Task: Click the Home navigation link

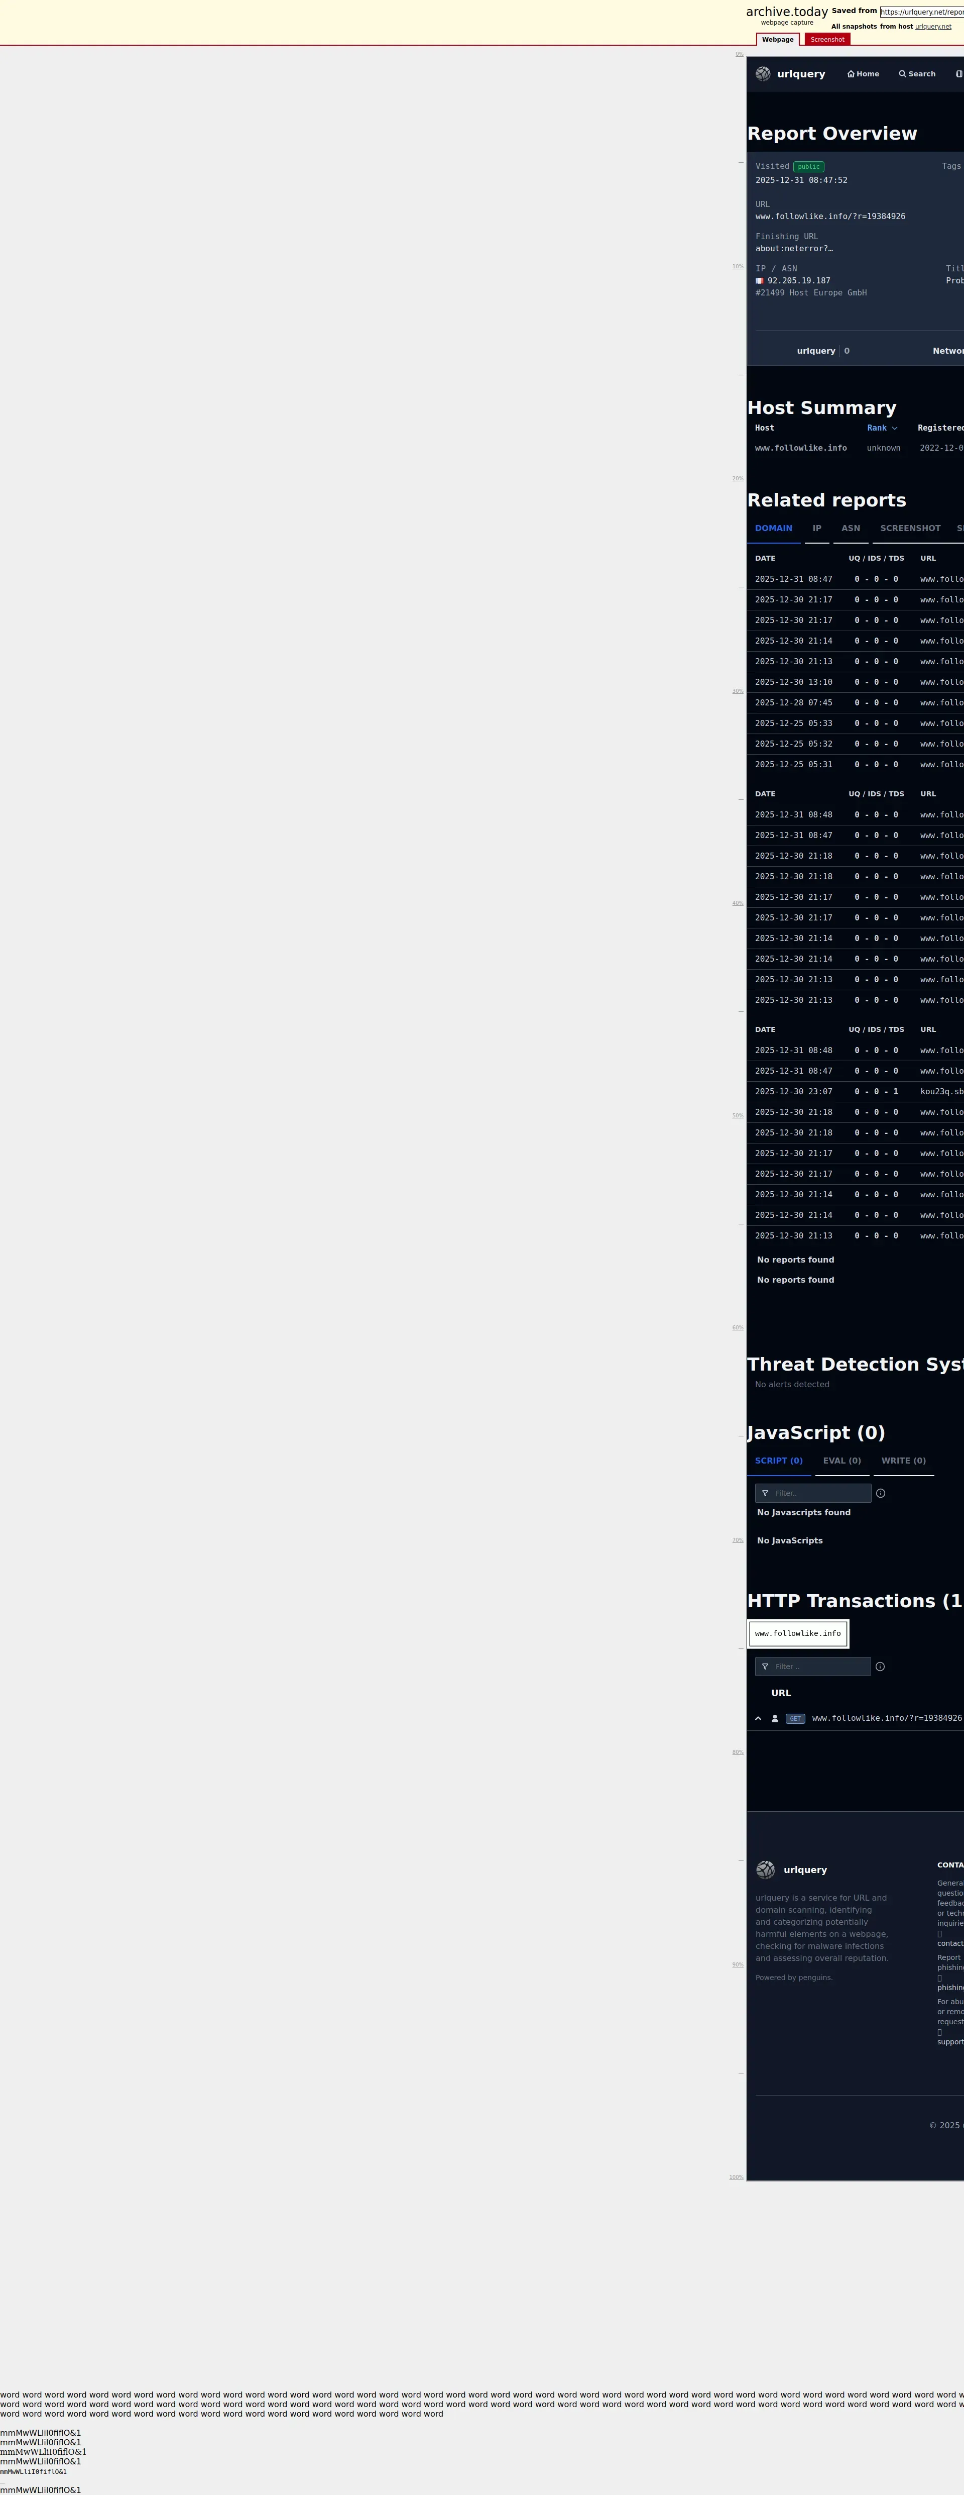Action: pyautogui.click(x=864, y=74)
